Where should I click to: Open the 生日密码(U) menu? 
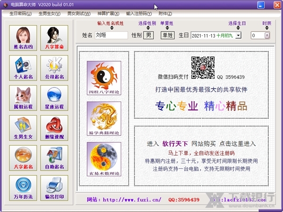coord(21,14)
